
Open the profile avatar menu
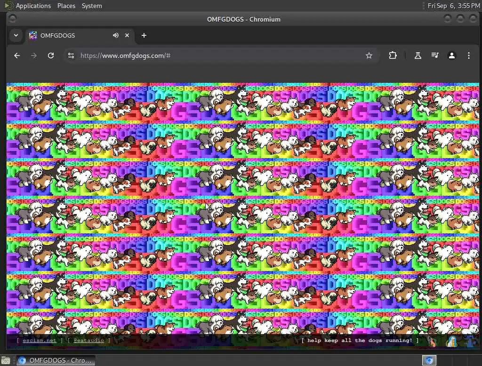[x=451, y=56]
